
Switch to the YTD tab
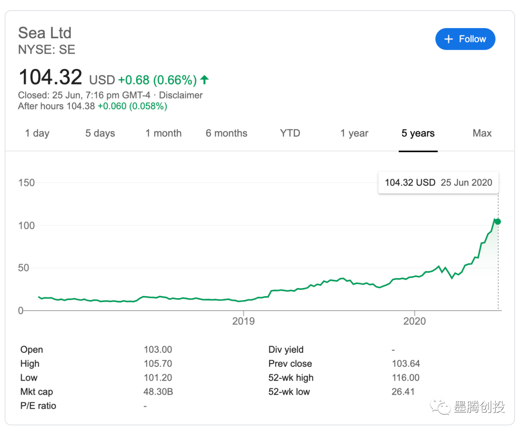(x=290, y=133)
